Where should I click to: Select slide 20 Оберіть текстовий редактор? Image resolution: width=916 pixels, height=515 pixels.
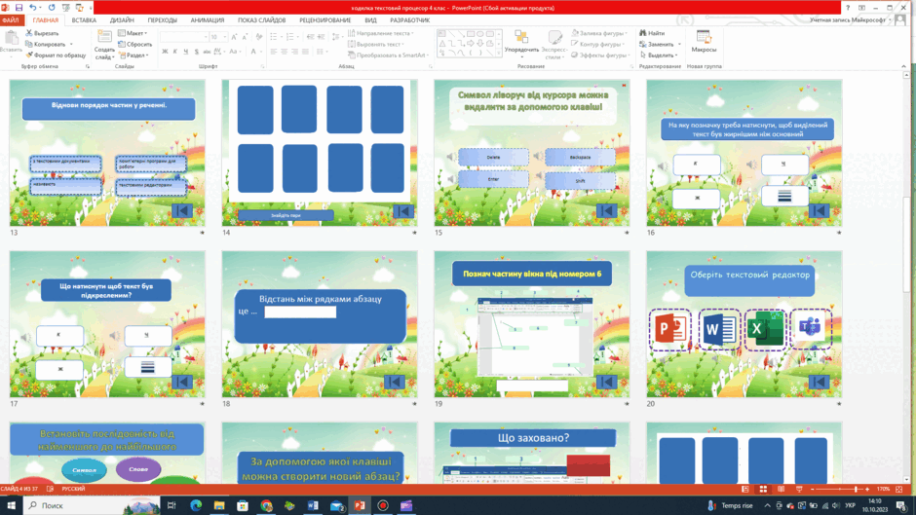pos(744,324)
